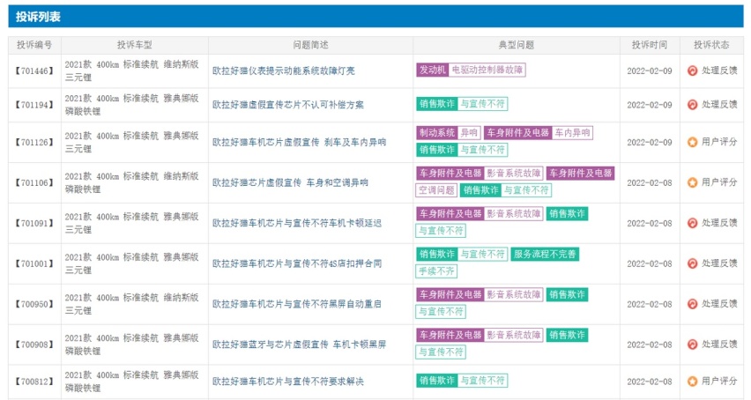
Task: Click the rating star icon in row 700812
Action: [692, 381]
